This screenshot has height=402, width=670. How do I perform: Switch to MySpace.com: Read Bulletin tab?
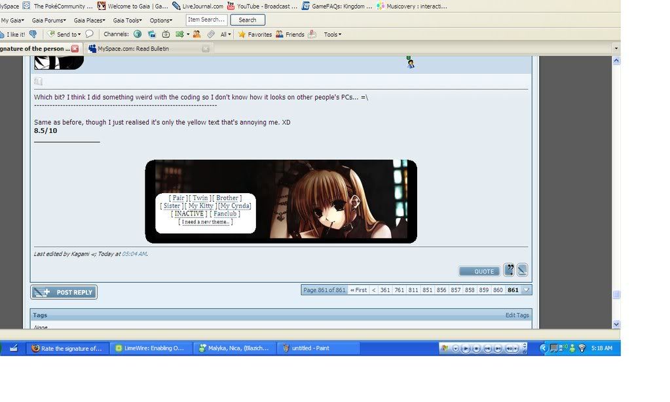click(149, 48)
